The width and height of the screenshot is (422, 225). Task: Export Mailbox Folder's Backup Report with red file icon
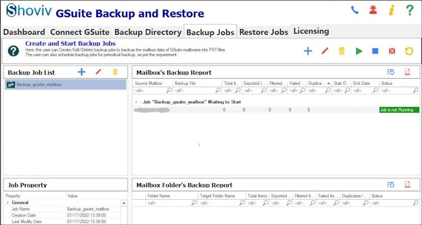coord(407,185)
